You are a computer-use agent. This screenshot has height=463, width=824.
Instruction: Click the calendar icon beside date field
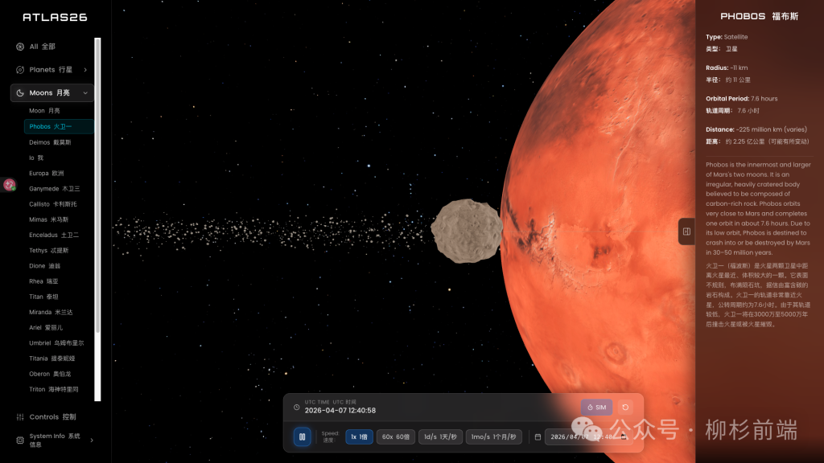[538, 437]
